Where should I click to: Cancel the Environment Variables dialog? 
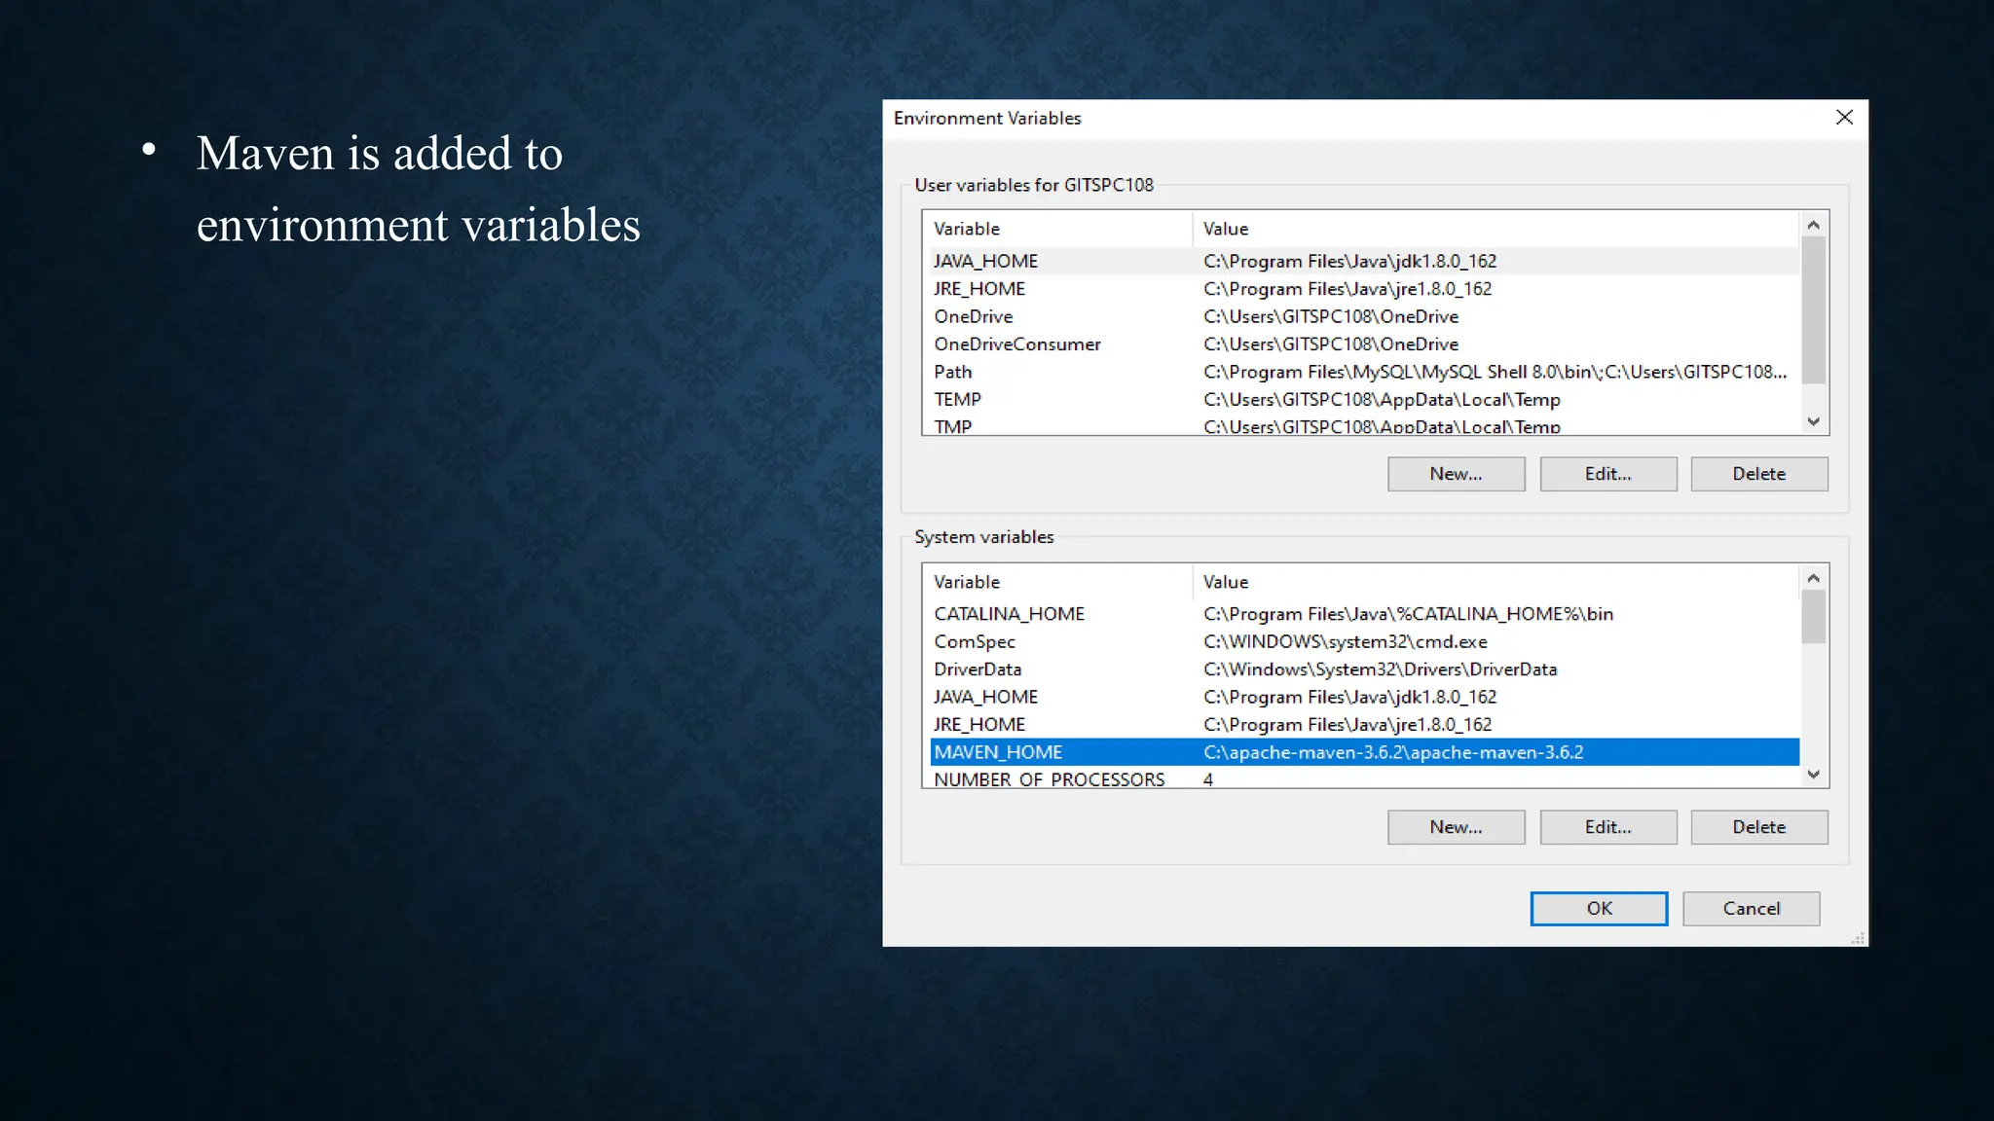tap(1751, 908)
